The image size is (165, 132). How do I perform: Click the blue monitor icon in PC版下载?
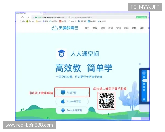[63, 92]
